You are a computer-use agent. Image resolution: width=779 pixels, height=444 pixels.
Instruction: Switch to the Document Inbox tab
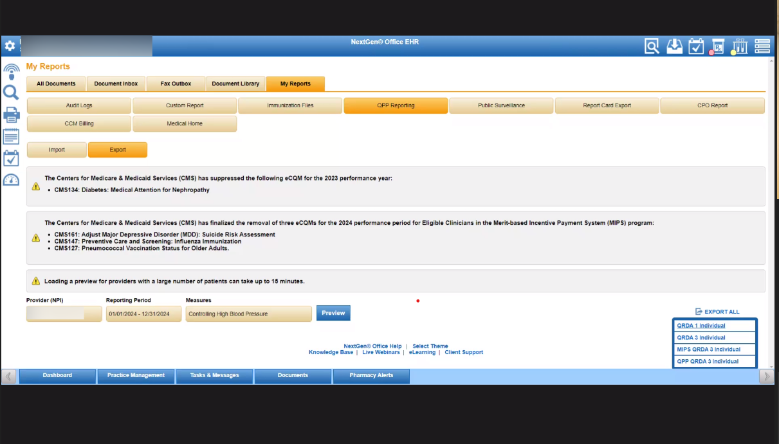click(x=116, y=84)
